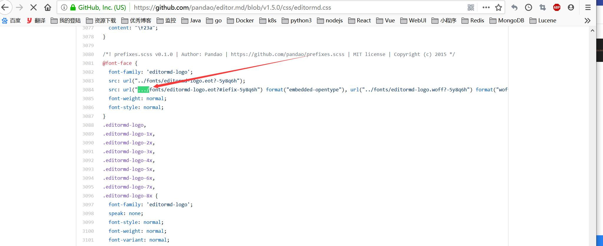Open the Java bookmark folder

(191, 21)
